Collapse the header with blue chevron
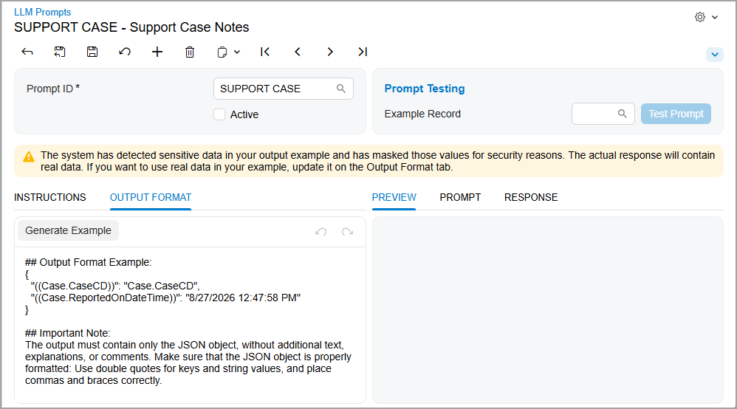The width and height of the screenshot is (737, 409). coord(714,55)
